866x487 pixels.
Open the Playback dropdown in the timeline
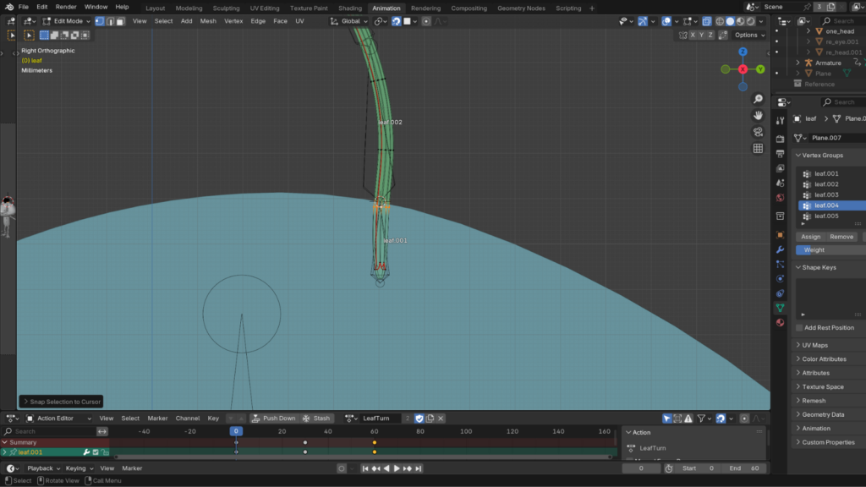point(44,468)
